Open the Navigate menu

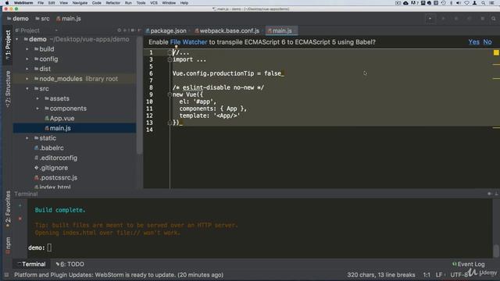[80, 3]
